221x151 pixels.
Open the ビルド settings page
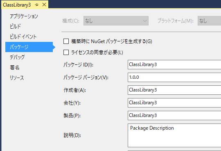pos(15,26)
